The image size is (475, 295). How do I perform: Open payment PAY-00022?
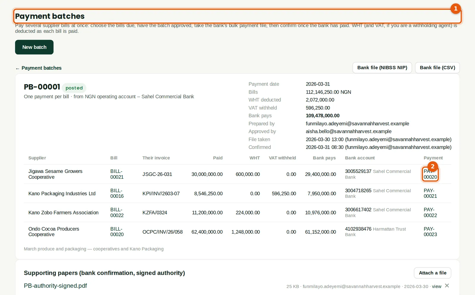pos(430,212)
